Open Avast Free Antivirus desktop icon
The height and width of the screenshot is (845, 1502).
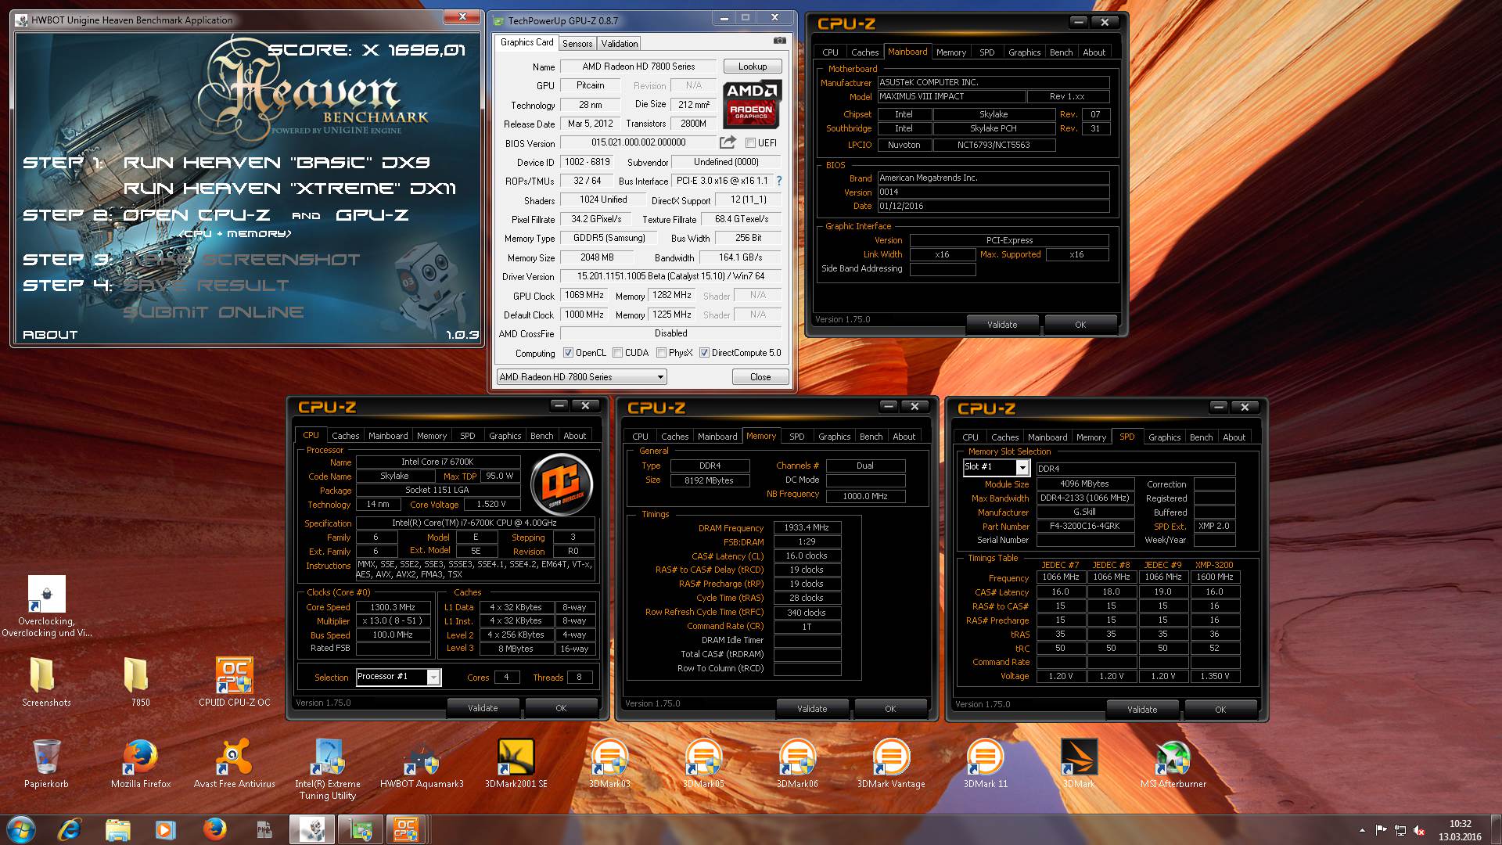[234, 764]
